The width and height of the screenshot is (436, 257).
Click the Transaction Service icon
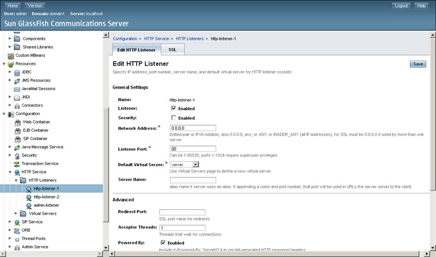(x=17, y=164)
